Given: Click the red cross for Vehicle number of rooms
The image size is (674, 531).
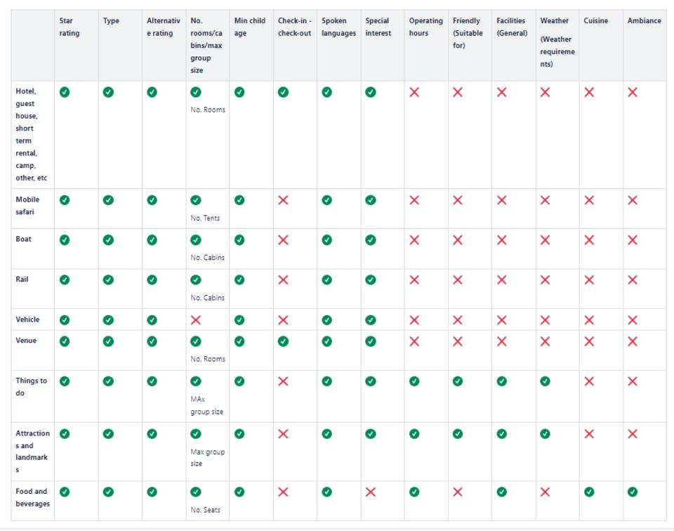Looking at the screenshot, I should point(196,320).
